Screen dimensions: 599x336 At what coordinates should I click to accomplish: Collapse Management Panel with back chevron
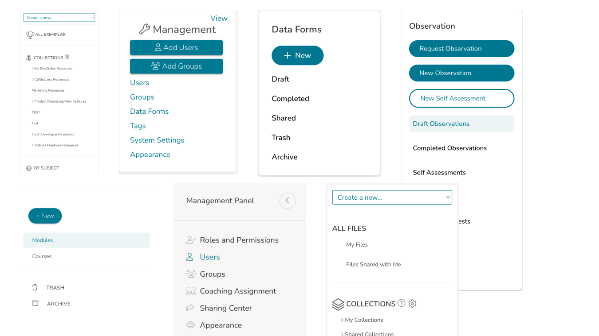287,201
